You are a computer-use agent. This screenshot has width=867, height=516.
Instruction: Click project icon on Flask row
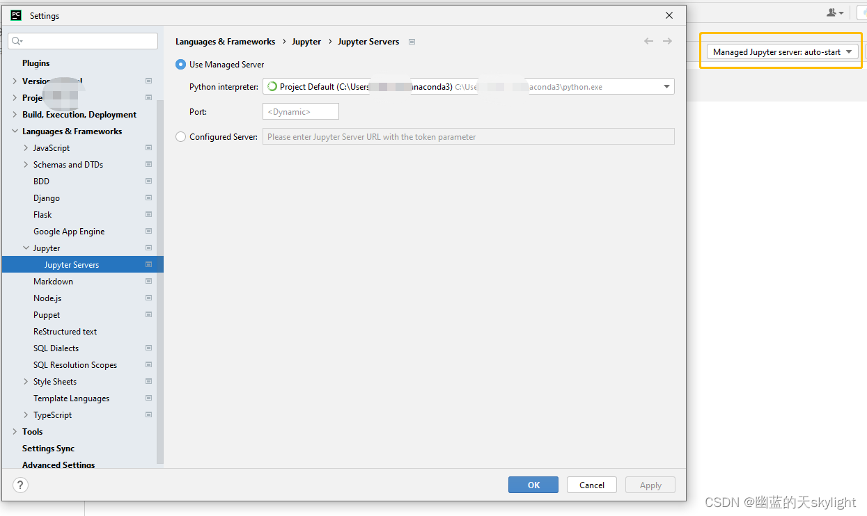click(148, 215)
